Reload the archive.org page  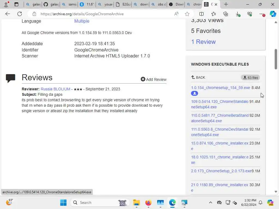click(20, 14)
